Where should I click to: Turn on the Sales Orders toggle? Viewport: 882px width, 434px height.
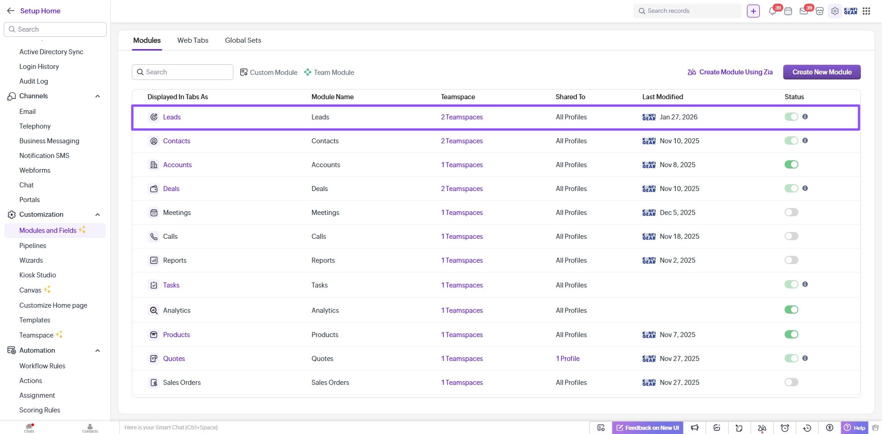791,382
